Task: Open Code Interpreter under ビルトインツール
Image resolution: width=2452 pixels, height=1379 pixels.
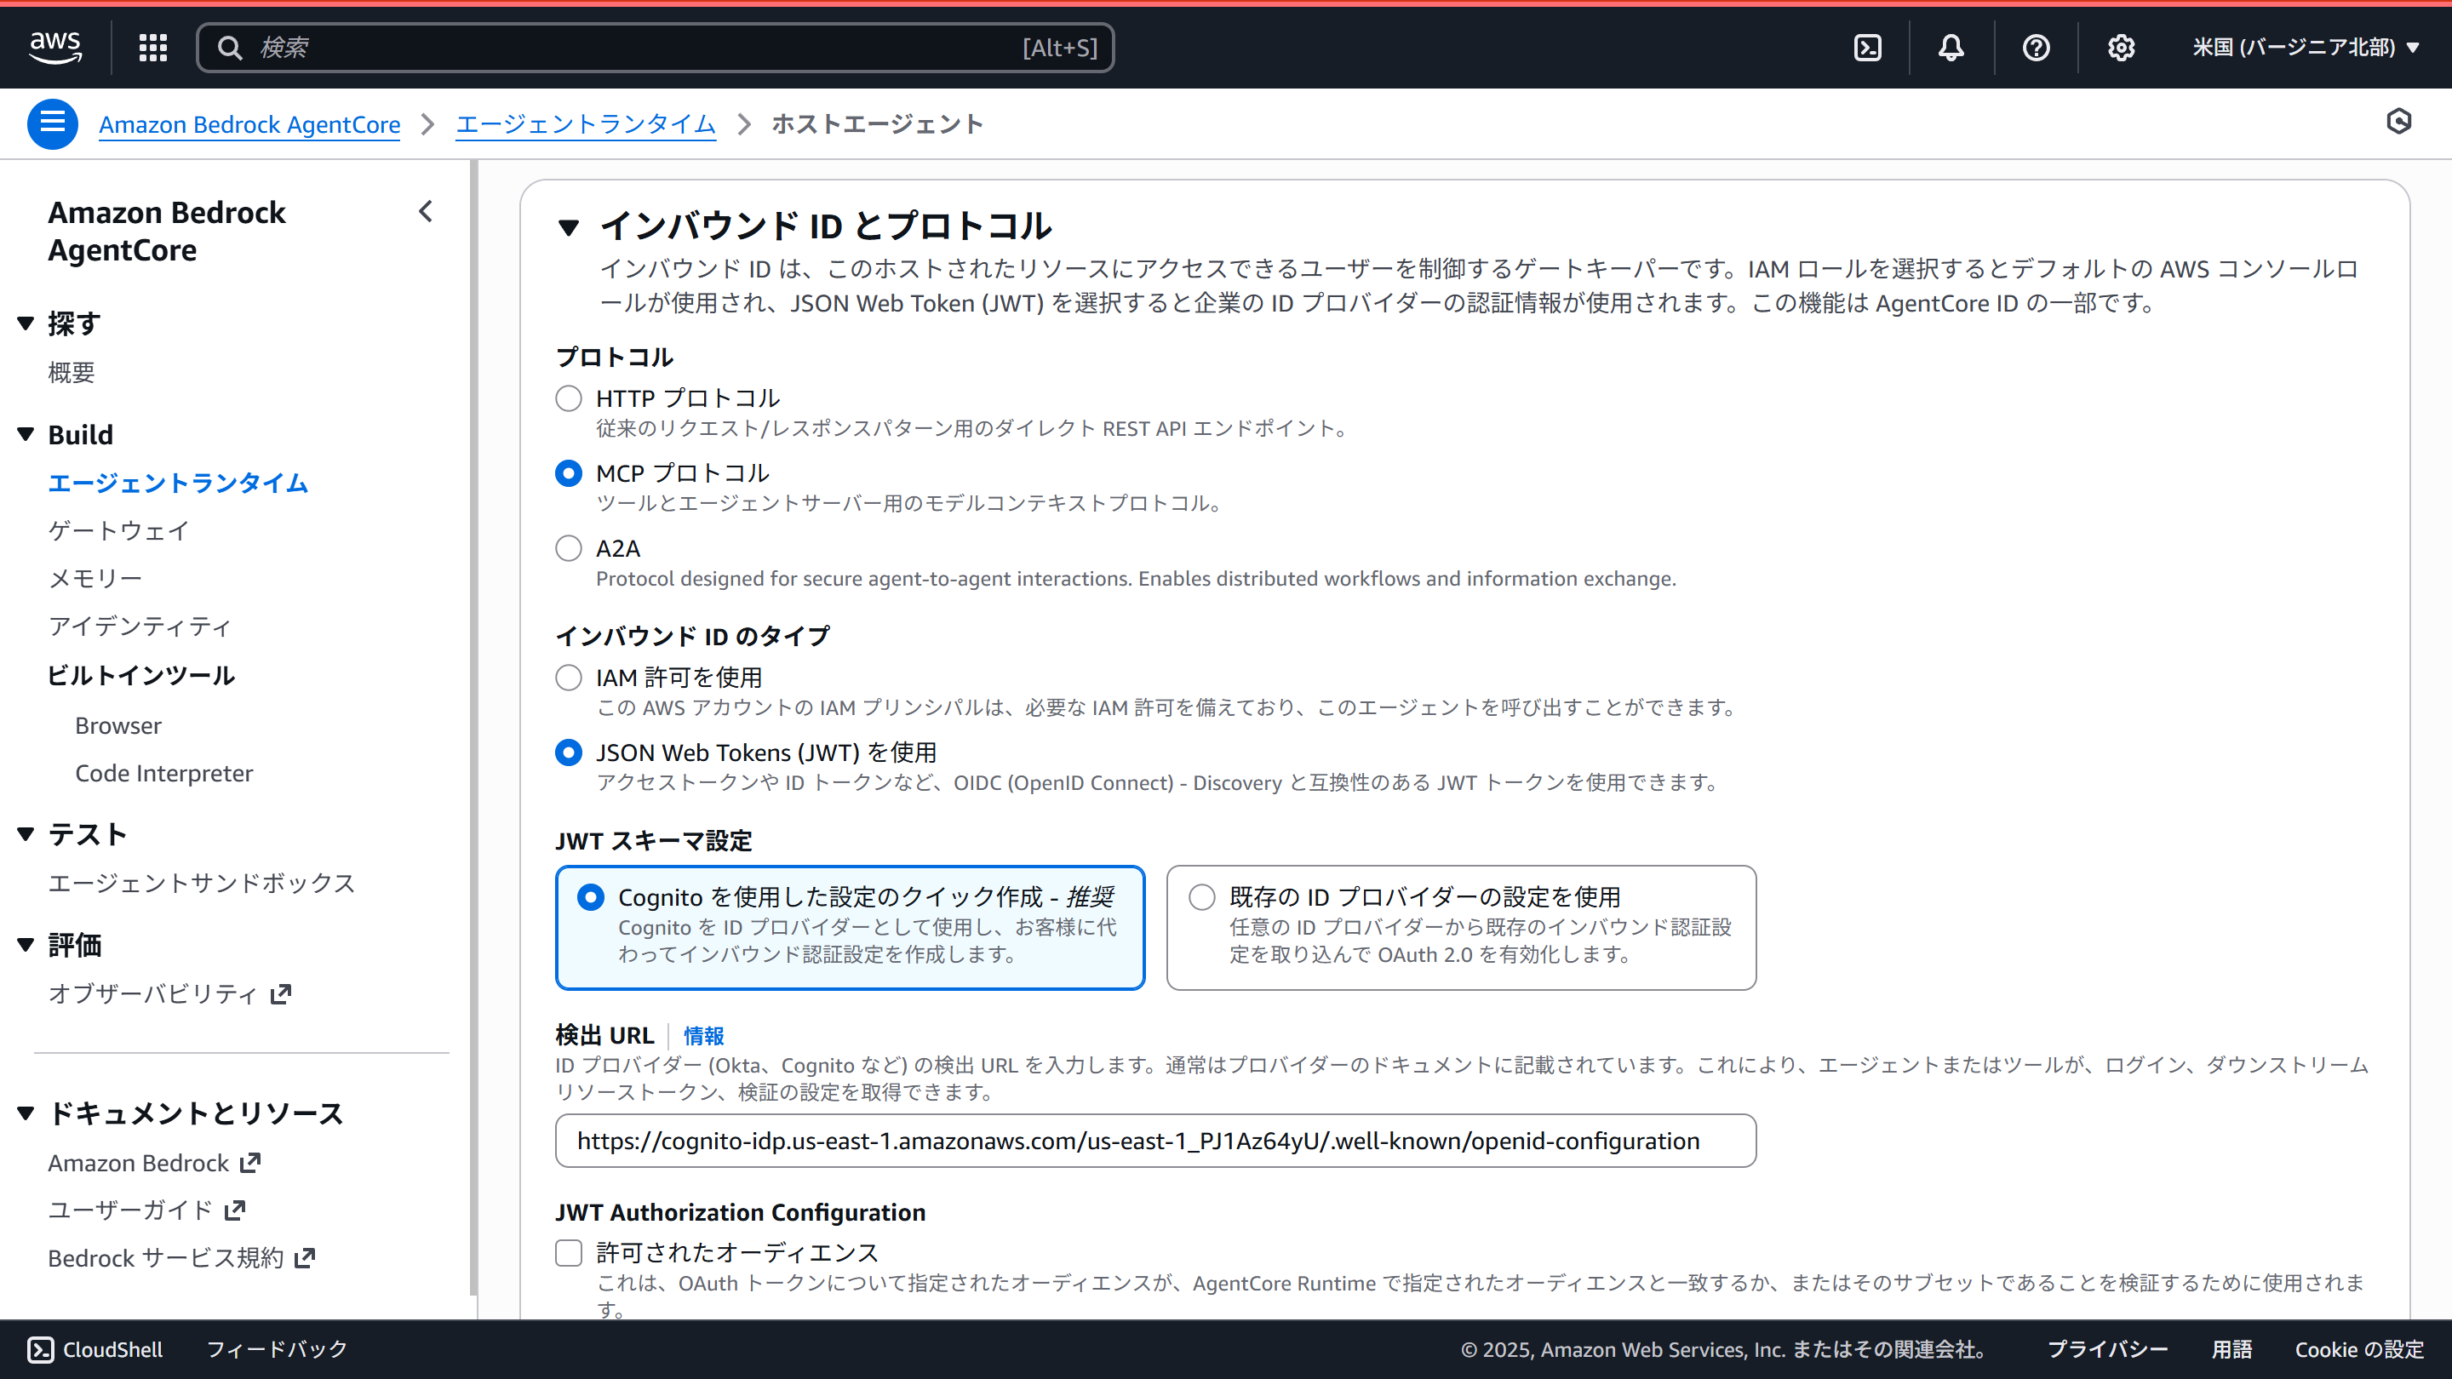Action: point(163,773)
